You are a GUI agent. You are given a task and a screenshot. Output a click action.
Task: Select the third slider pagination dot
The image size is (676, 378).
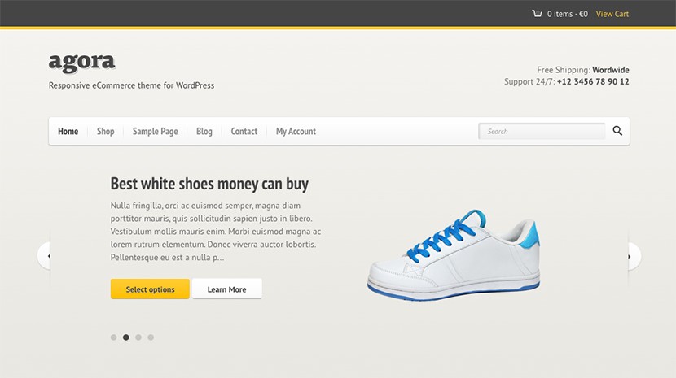pyautogui.click(x=138, y=337)
